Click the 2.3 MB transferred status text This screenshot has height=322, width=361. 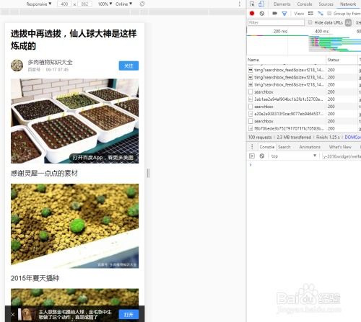(x=294, y=137)
